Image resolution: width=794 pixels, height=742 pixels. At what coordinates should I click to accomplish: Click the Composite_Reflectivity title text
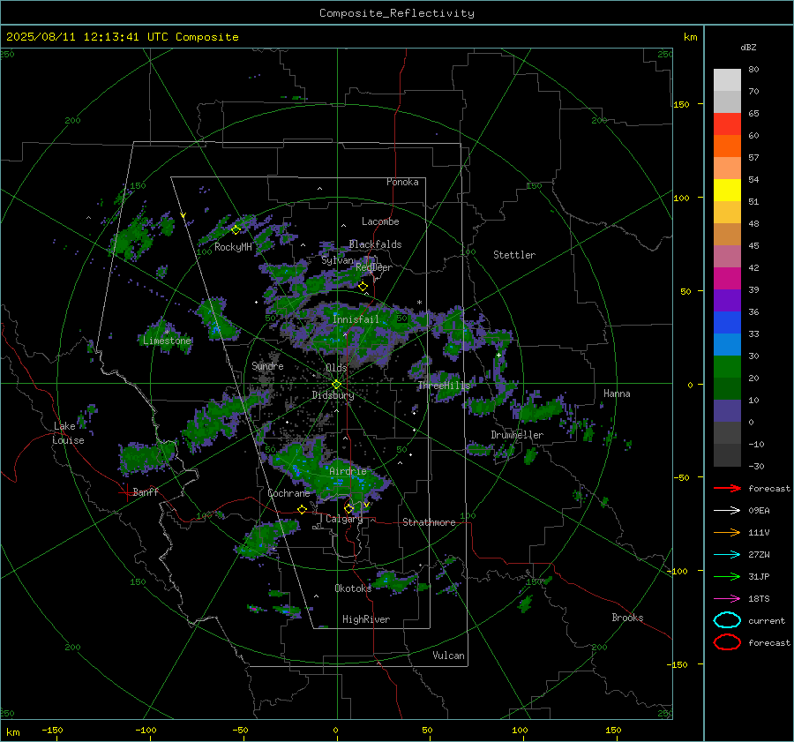click(396, 13)
